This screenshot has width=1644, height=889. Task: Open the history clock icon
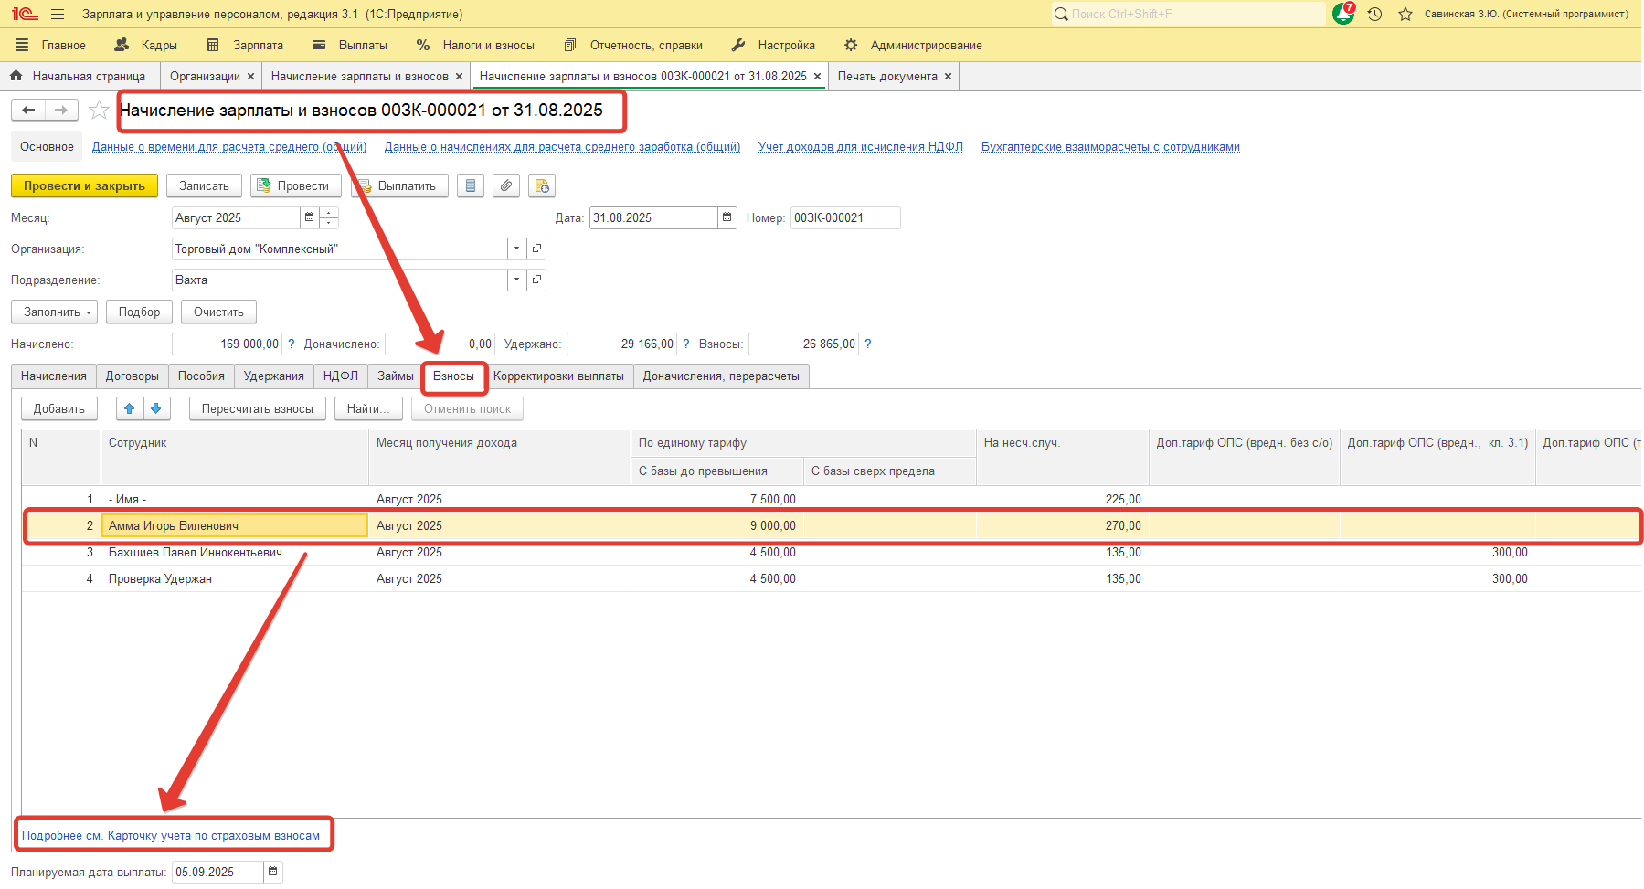[1374, 14]
